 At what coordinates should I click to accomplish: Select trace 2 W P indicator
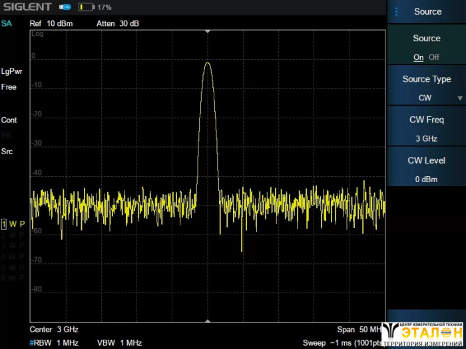tap(13, 235)
